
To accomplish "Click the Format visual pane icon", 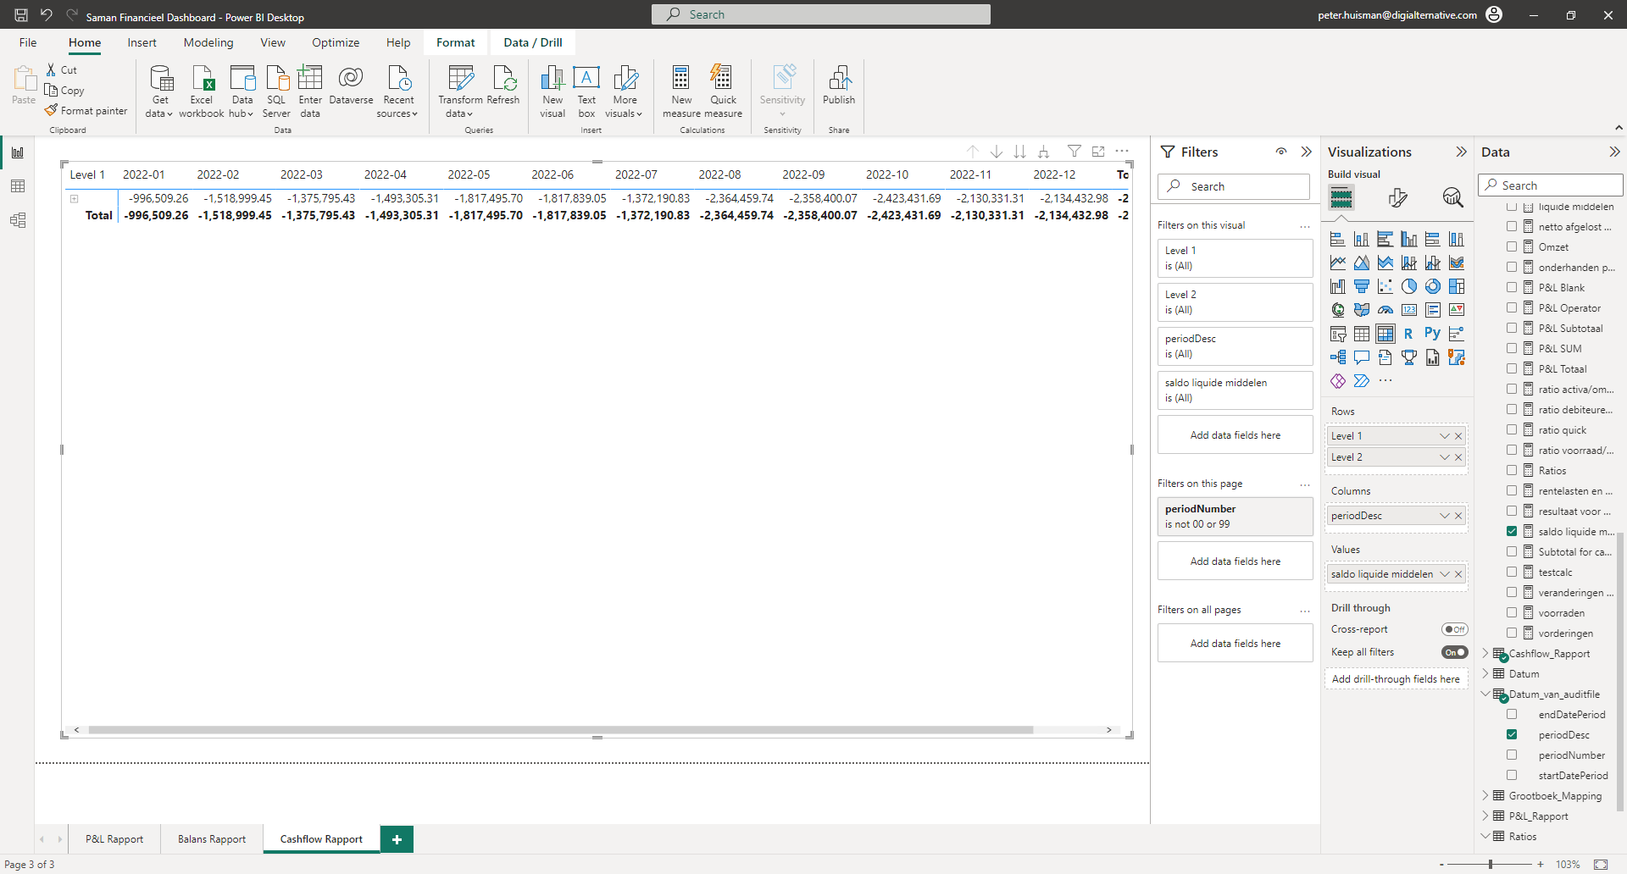I will coord(1397,197).
